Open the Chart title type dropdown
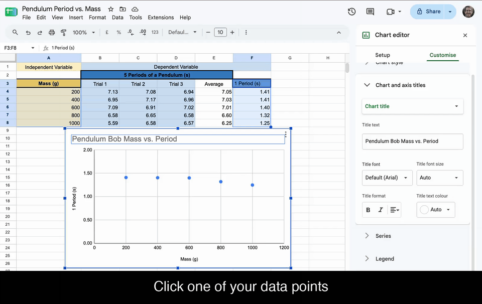Image resolution: width=482 pixels, height=304 pixels. (412, 106)
